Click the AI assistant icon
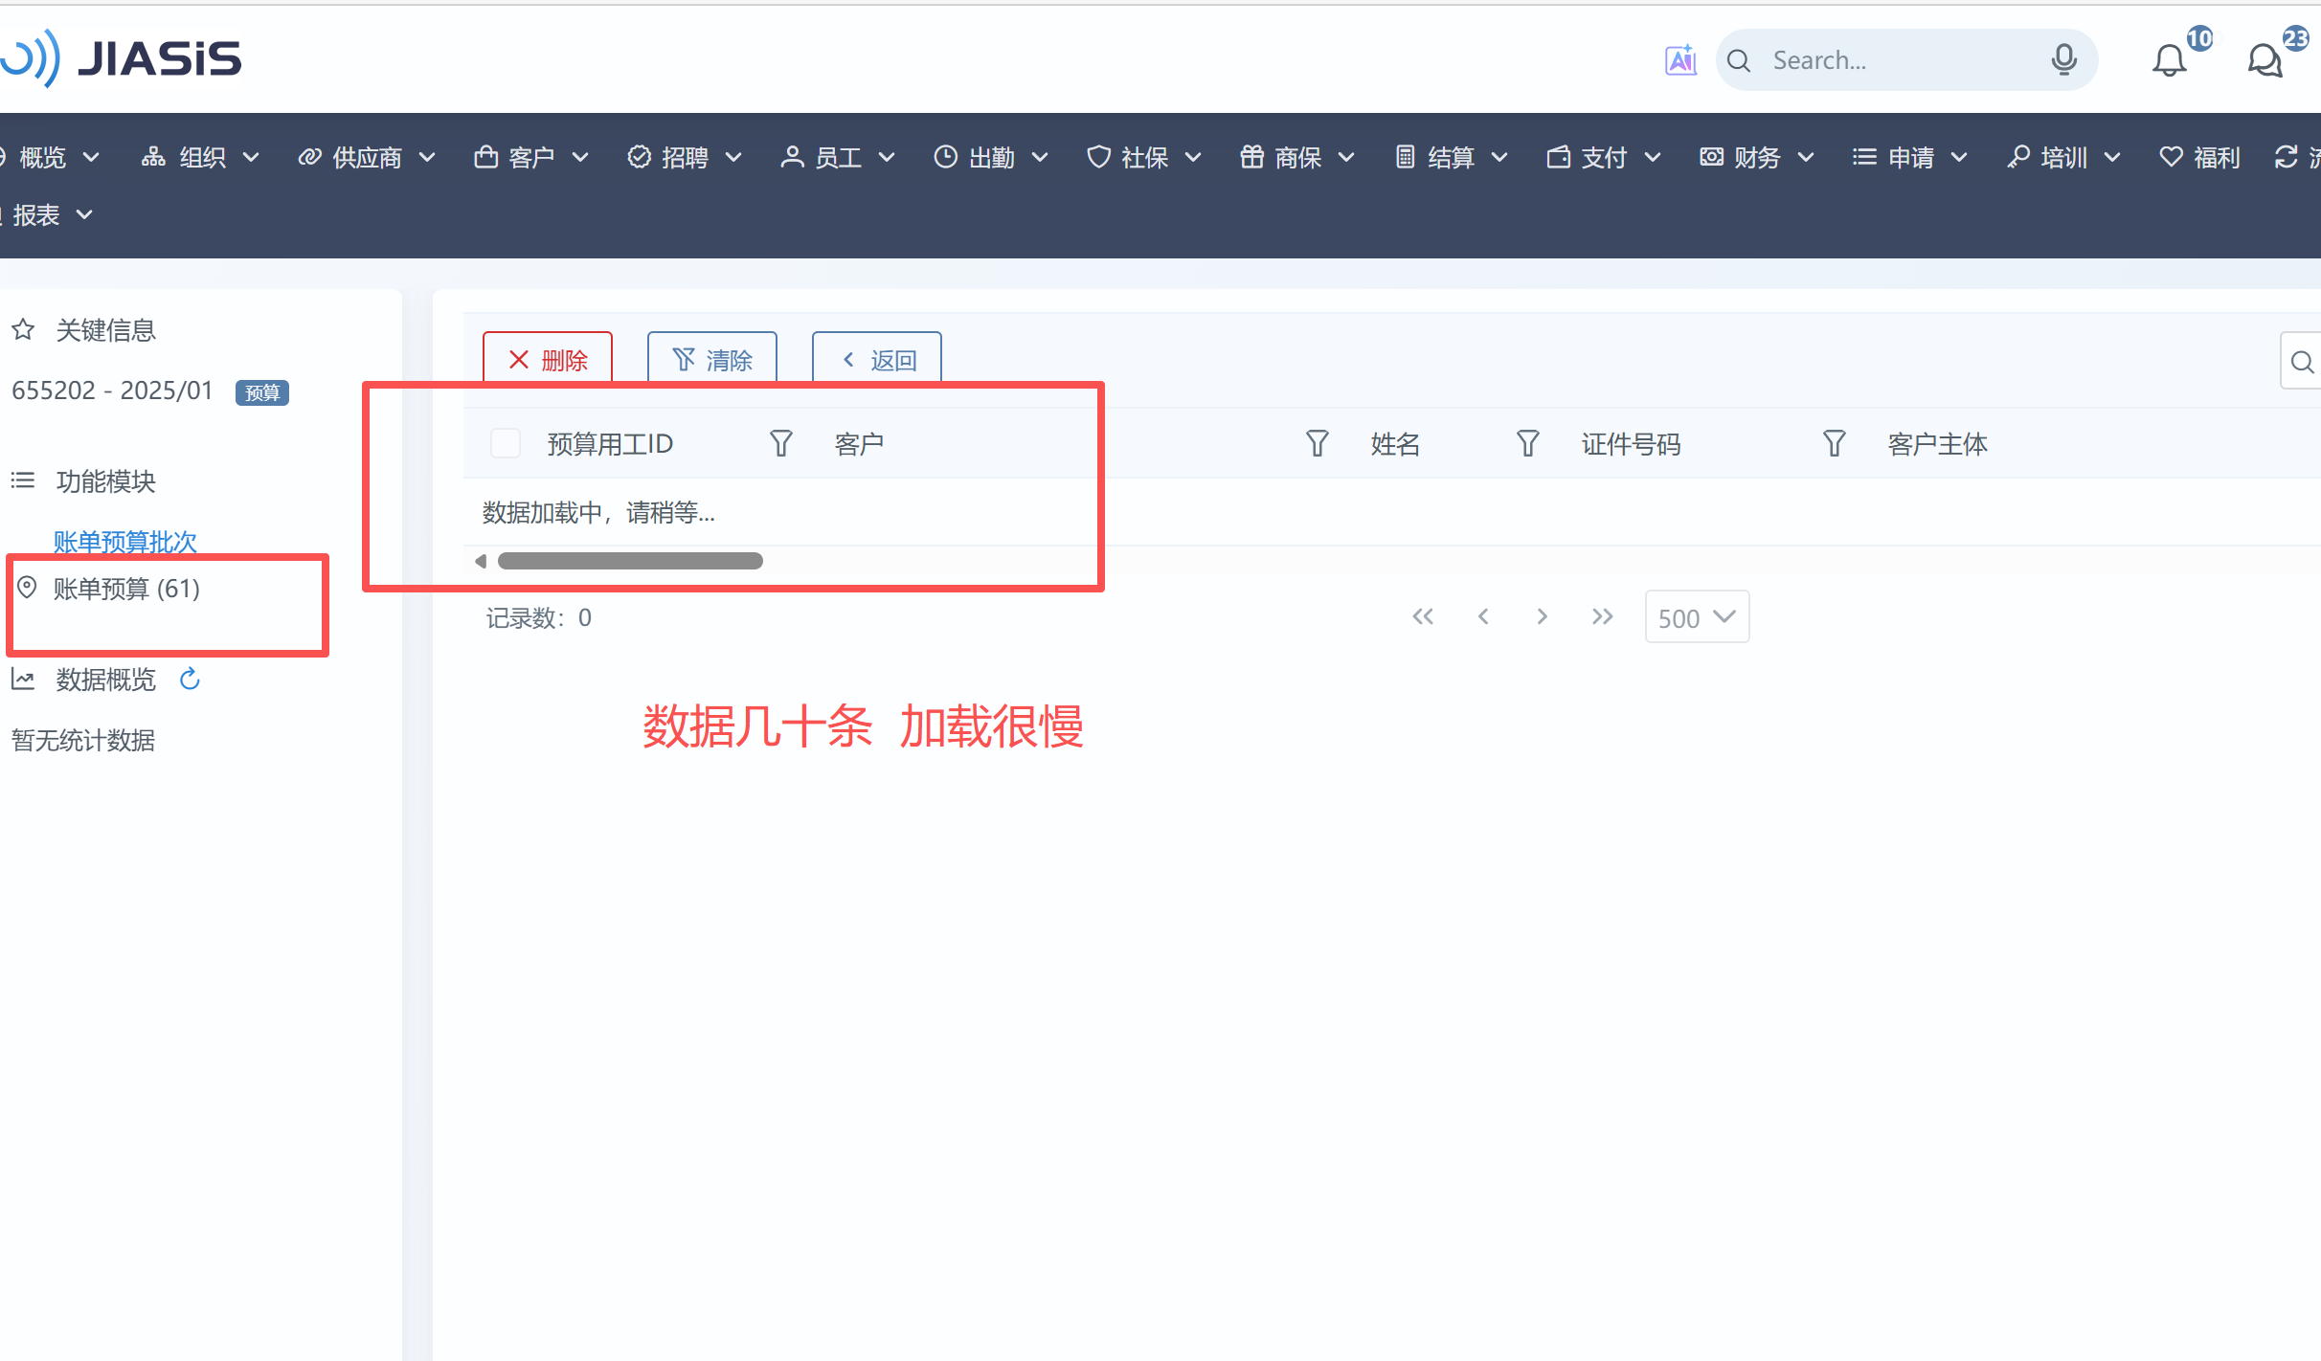The width and height of the screenshot is (2321, 1361). pyautogui.click(x=1680, y=60)
